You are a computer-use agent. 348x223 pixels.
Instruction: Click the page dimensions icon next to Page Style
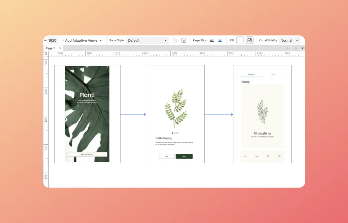point(184,40)
